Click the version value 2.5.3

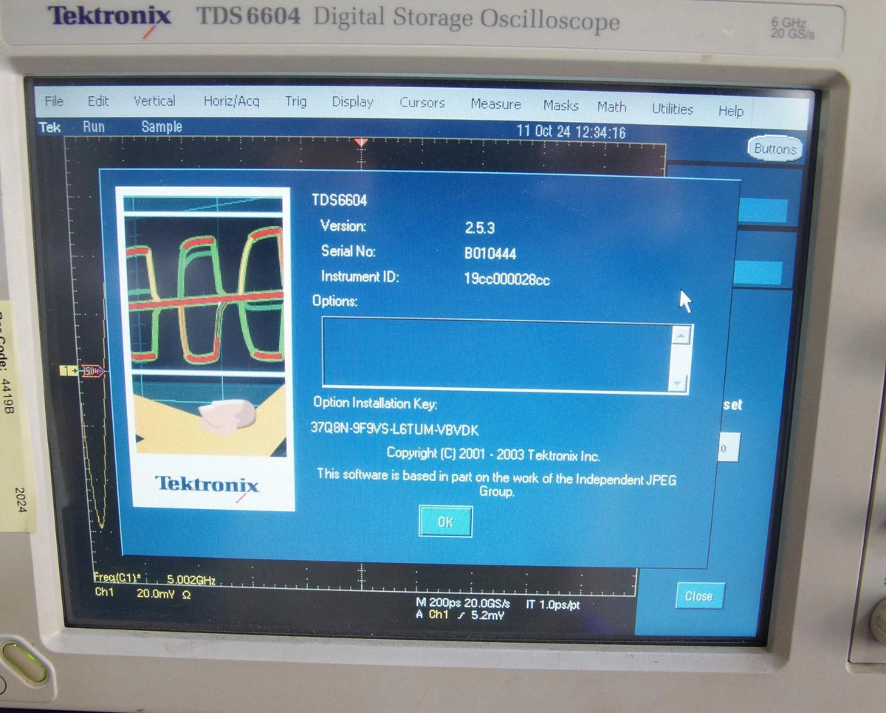480,228
